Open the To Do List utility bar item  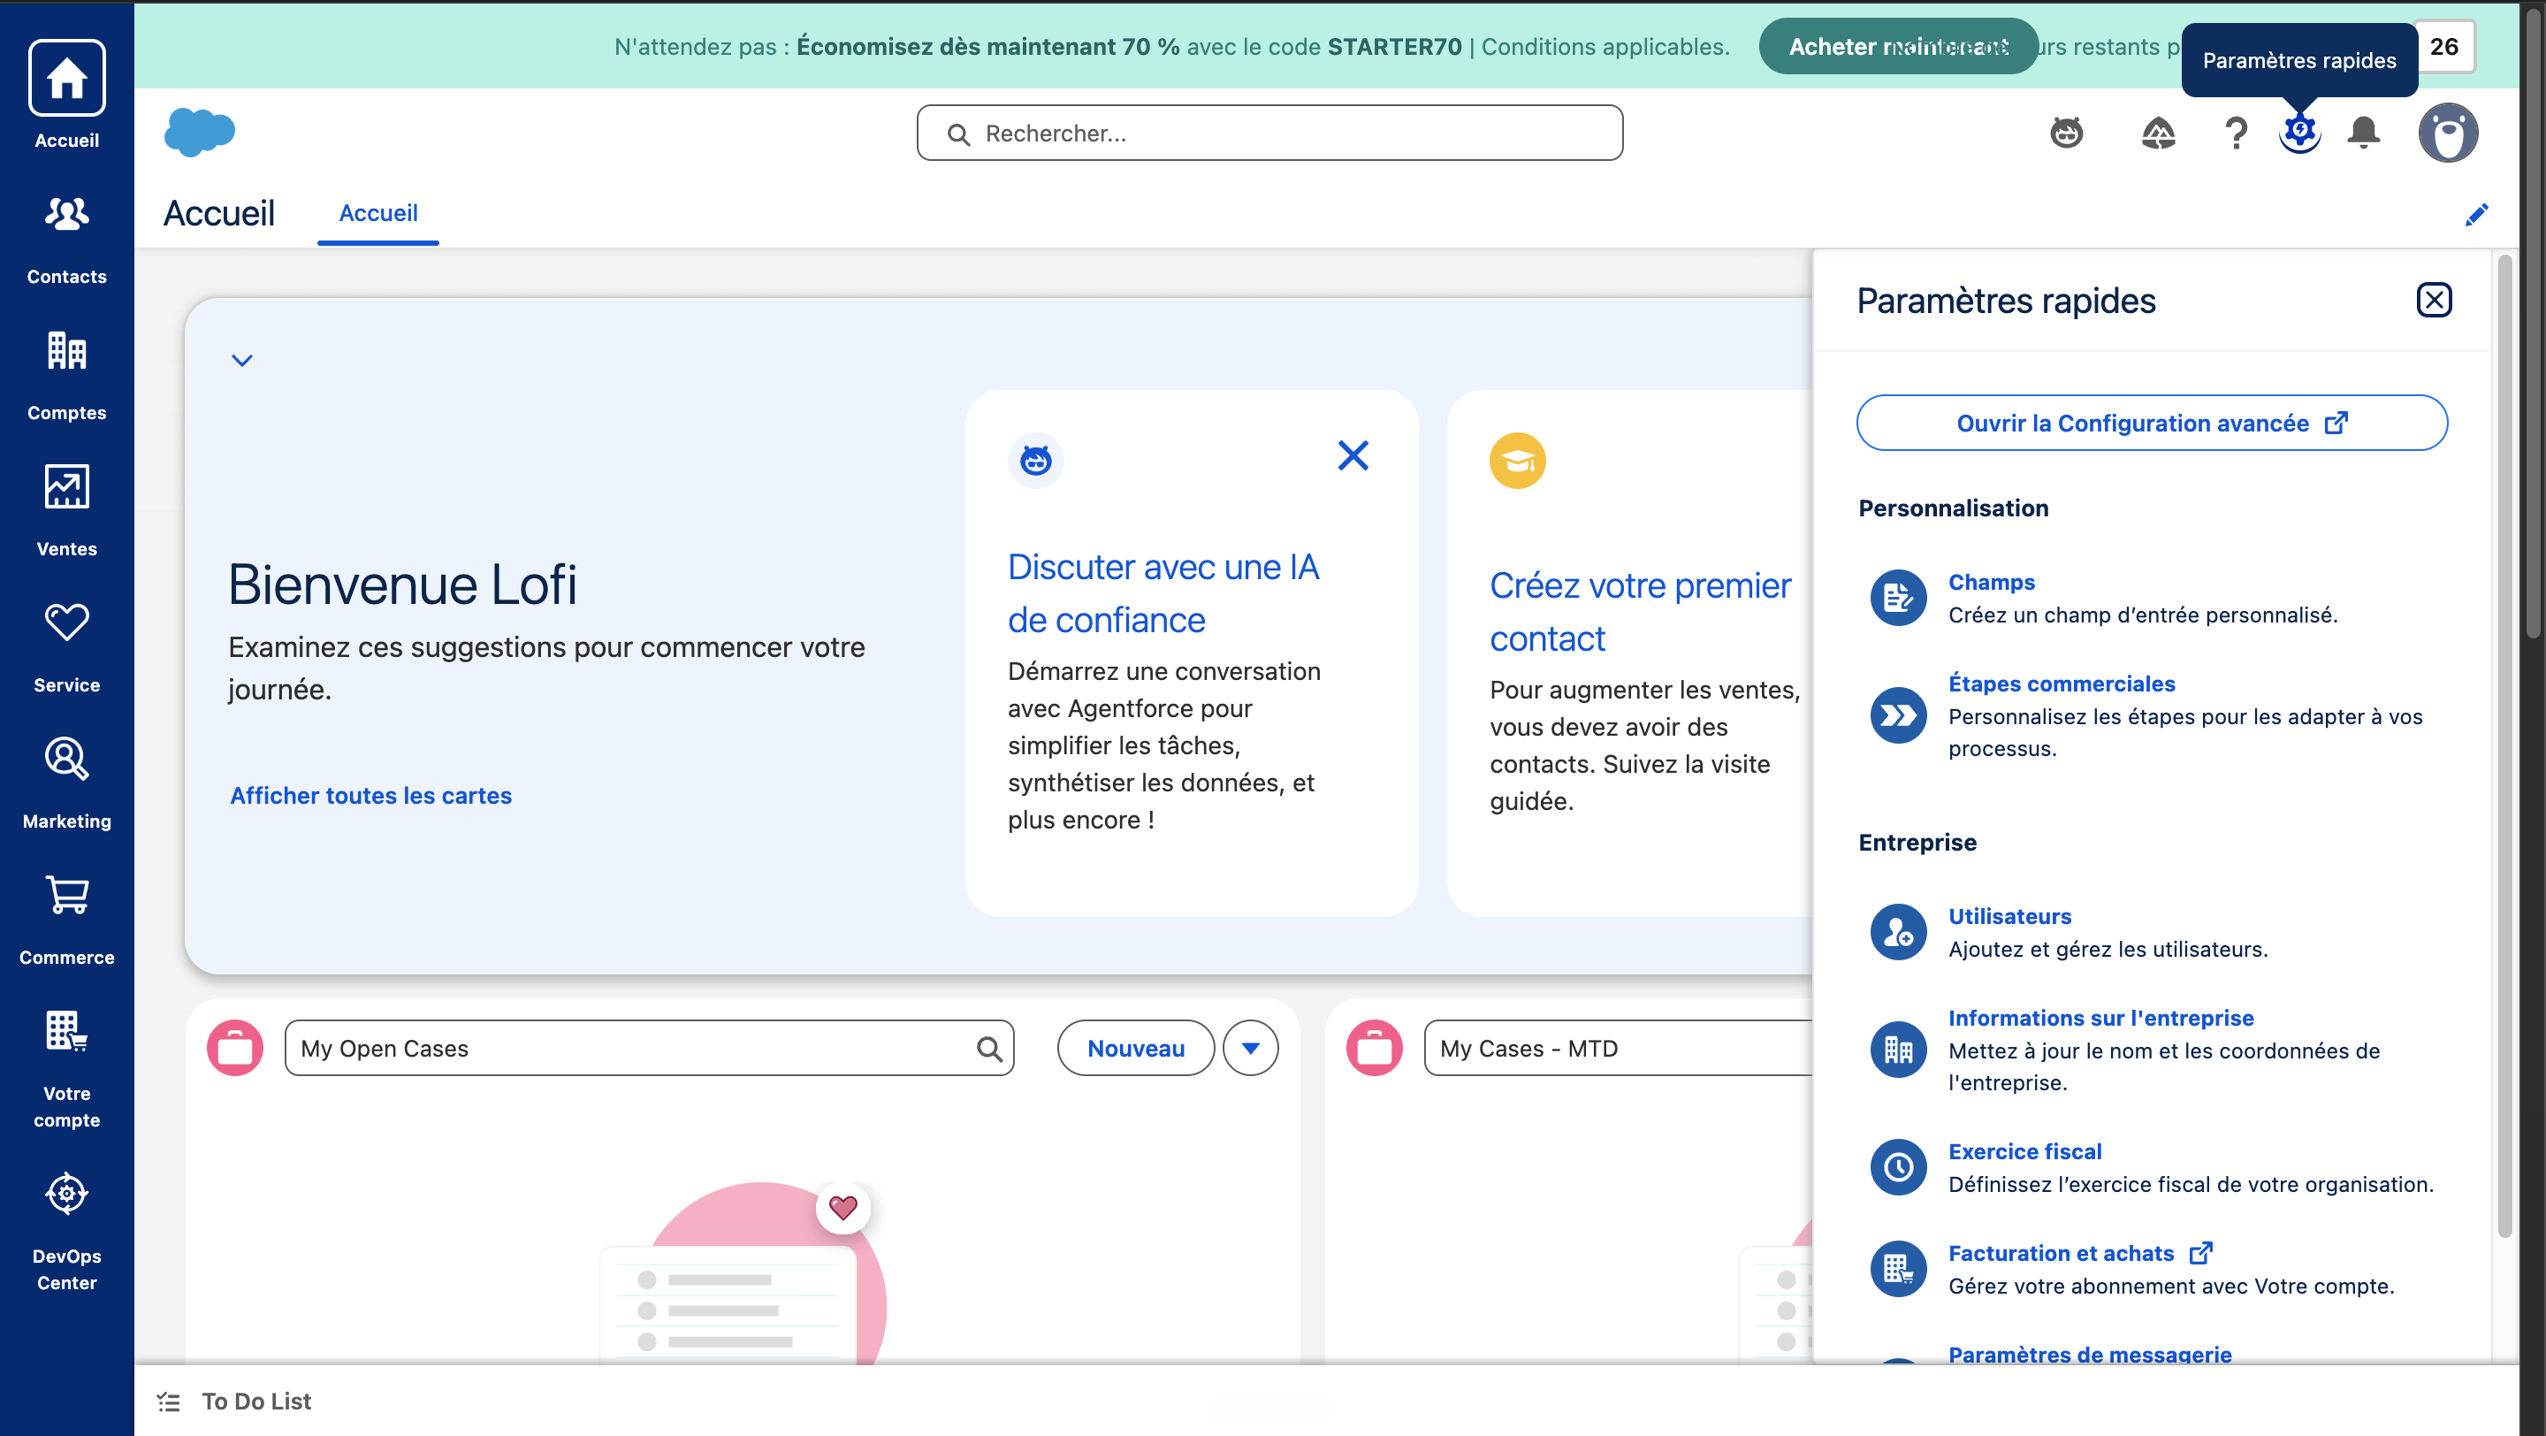pyautogui.click(x=234, y=1401)
